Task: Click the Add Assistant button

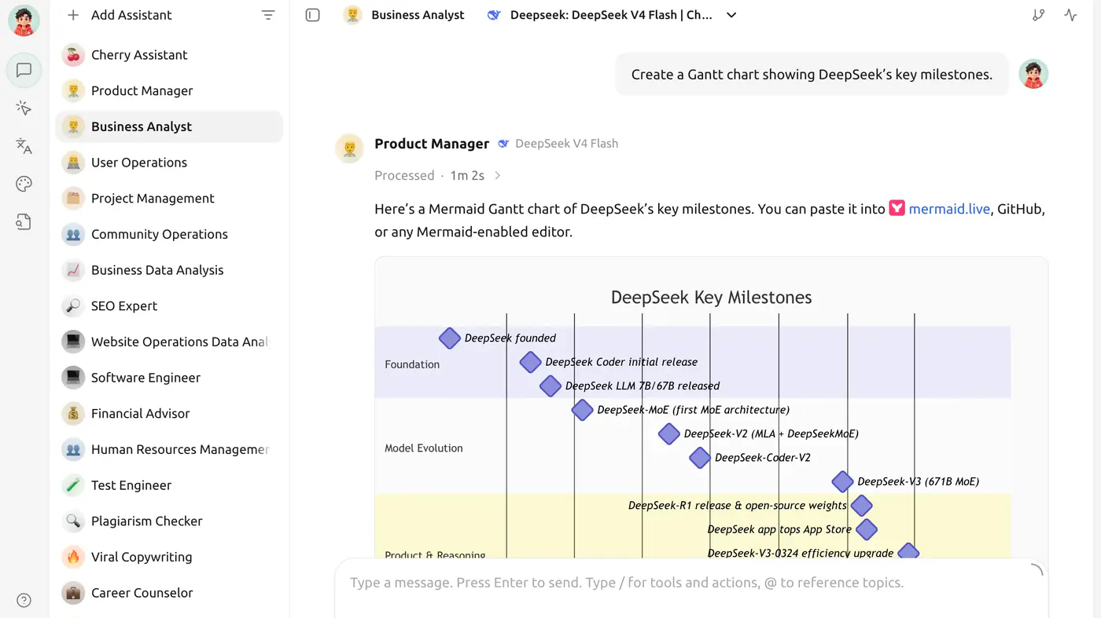Action: 120,15
